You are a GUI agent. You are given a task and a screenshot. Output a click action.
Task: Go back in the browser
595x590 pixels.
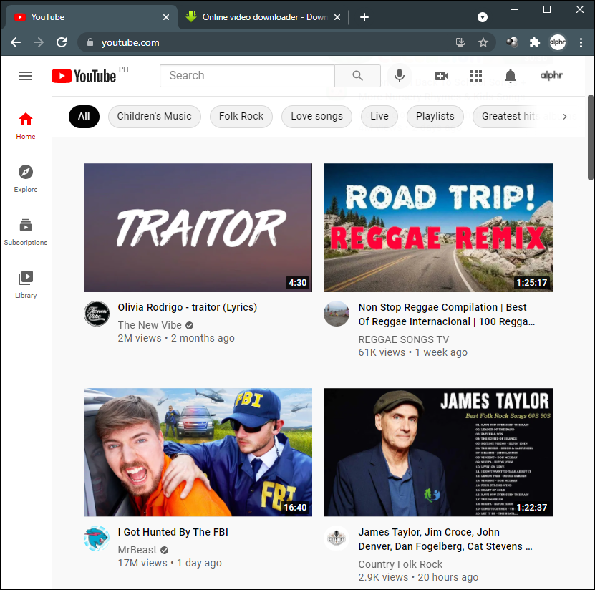(x=16, y=42)
